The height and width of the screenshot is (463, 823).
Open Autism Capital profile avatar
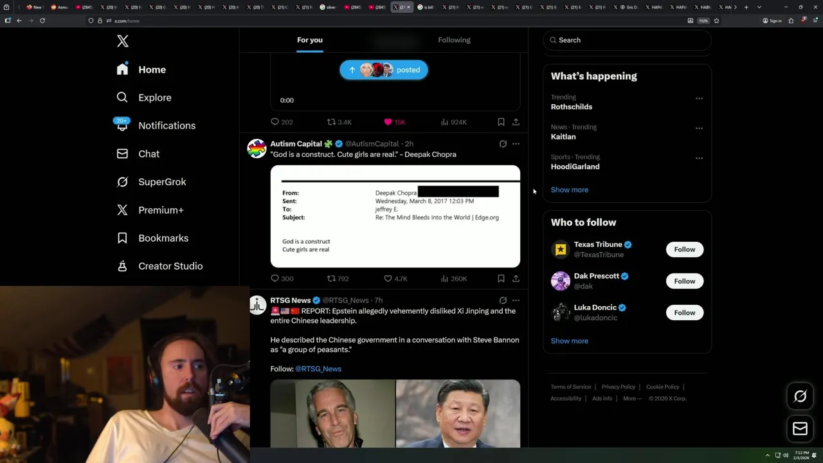point(257,149)
